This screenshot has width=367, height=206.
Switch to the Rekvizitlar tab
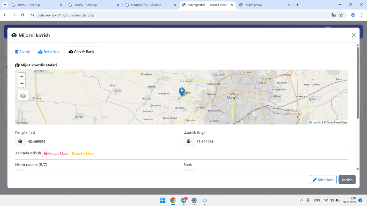click(x=49, y=52)
